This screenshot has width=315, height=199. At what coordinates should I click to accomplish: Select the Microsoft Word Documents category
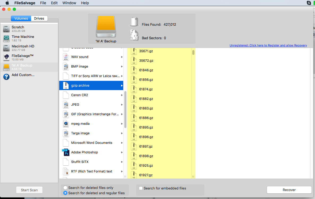91,143
